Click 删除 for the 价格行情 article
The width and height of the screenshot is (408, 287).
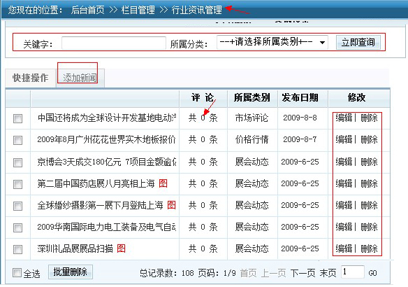pos(369,139)
